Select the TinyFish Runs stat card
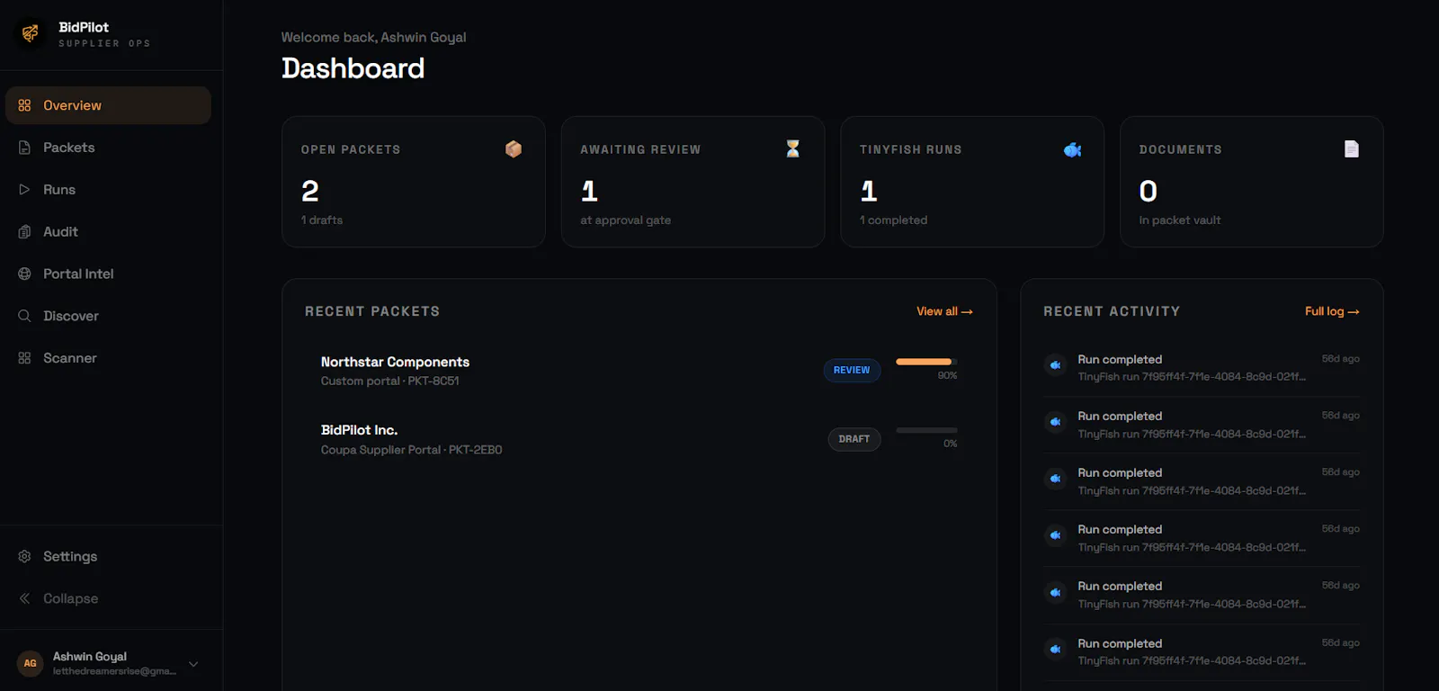Image resolution: width=1439 pixels, height=691 pixels. [972, 182]
